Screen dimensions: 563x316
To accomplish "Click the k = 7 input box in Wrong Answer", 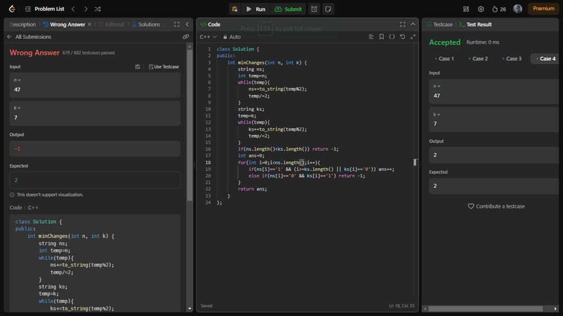I will (95, 114).
